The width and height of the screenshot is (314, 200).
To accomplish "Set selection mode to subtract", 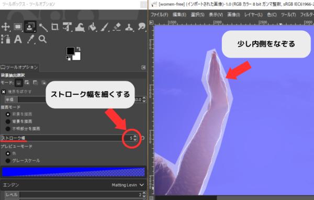I will 35,82.
